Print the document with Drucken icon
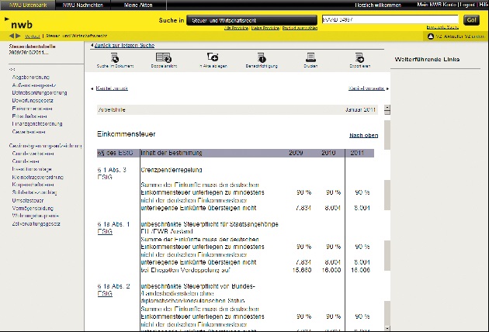 tap(310, 57)
